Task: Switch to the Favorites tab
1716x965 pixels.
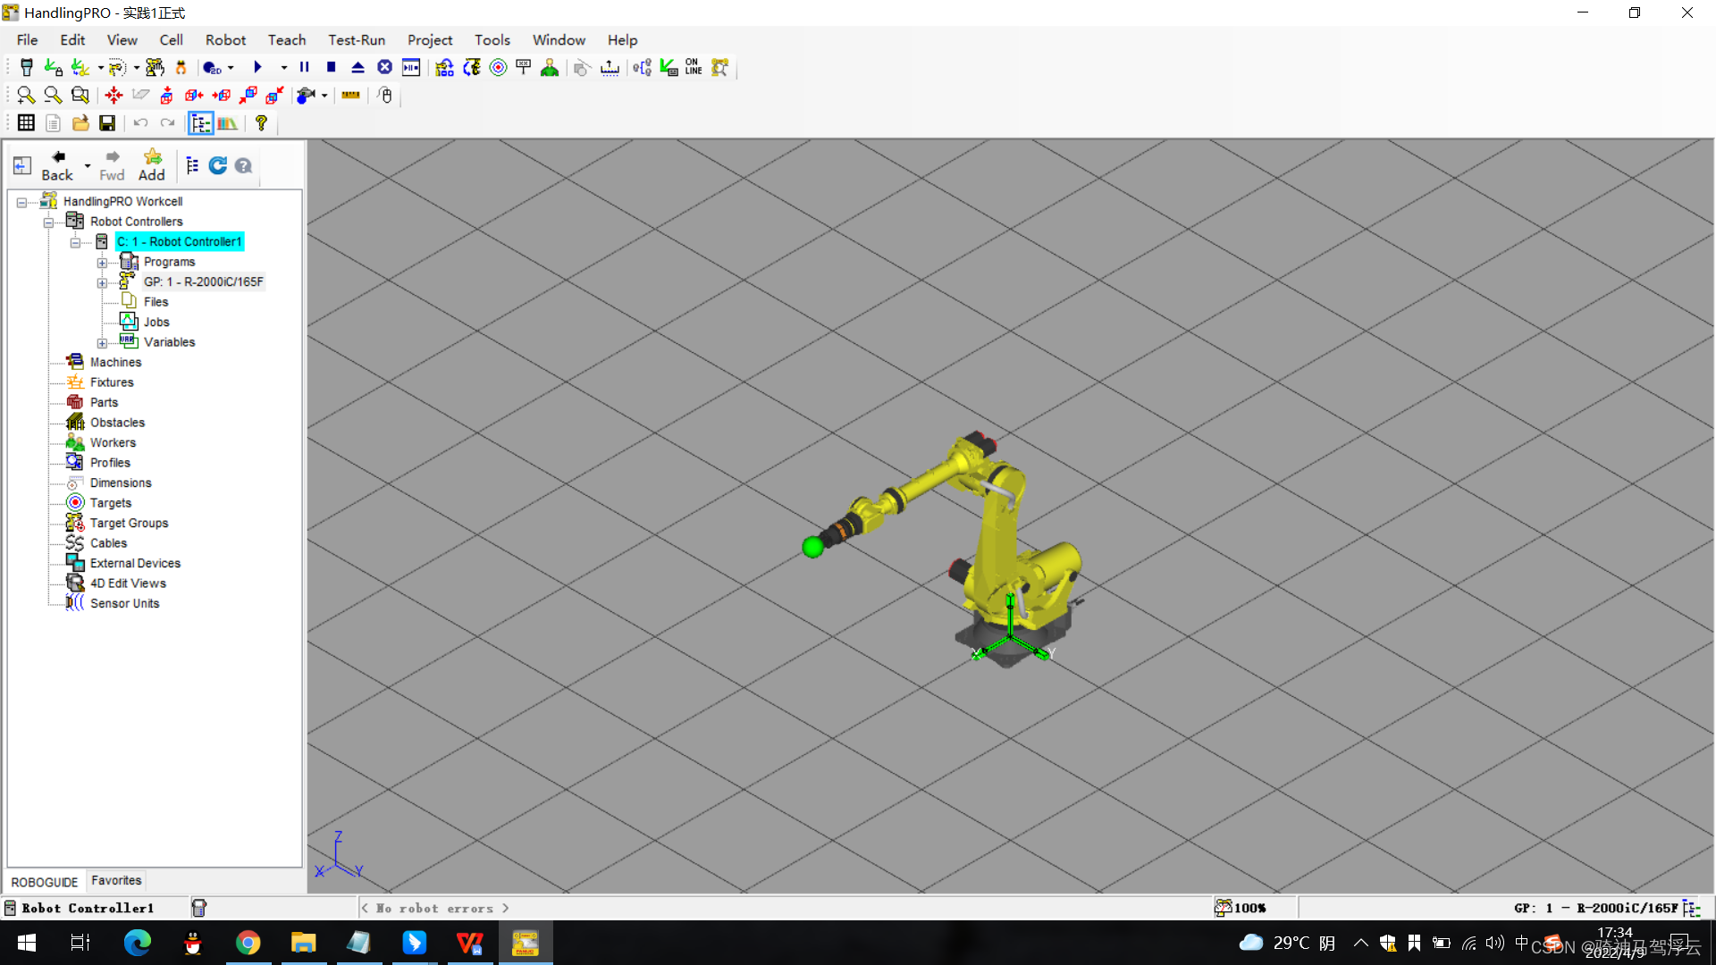Action: [x=116, y=881]
